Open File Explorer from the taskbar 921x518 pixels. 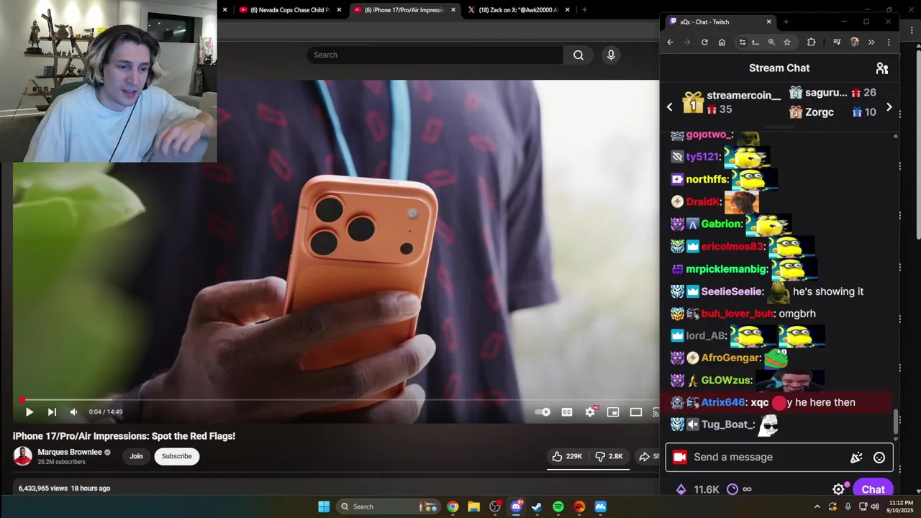click(473, 506)
